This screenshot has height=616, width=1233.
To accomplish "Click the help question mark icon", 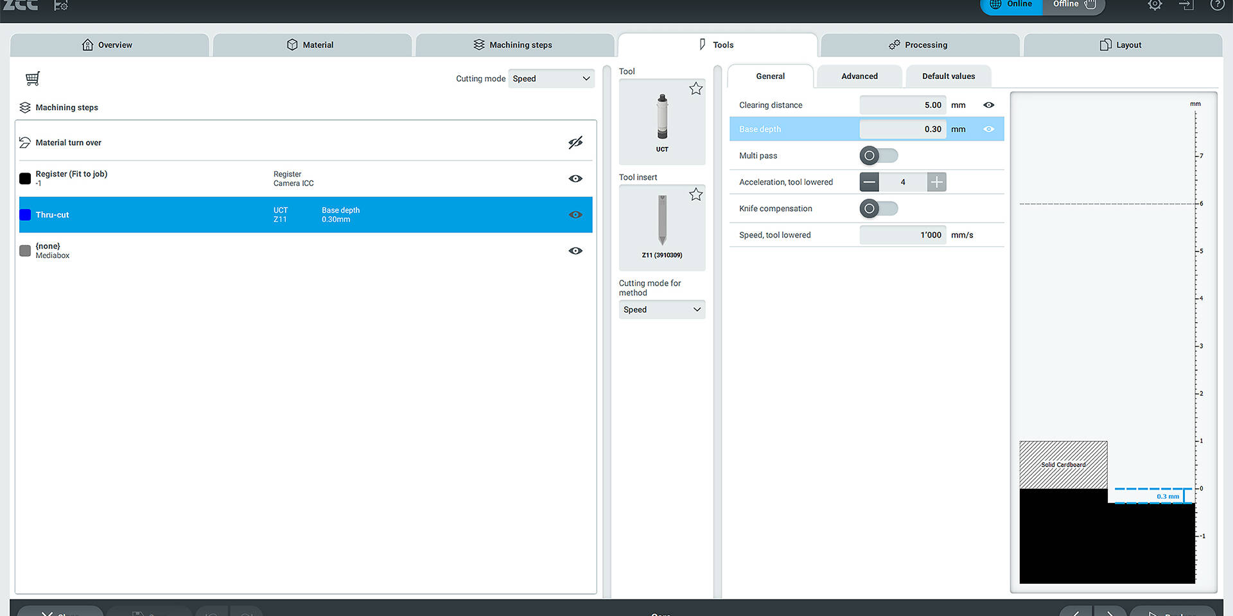I will click(x=1217, y=5).
